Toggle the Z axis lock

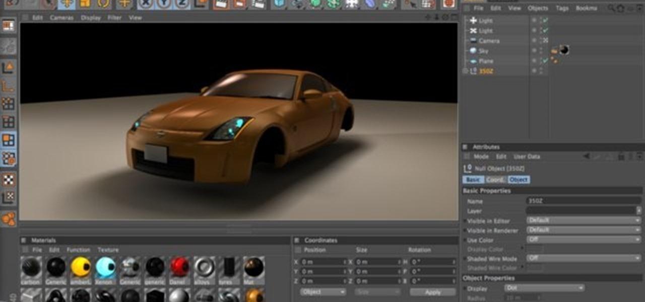click(x=182, y=4)
